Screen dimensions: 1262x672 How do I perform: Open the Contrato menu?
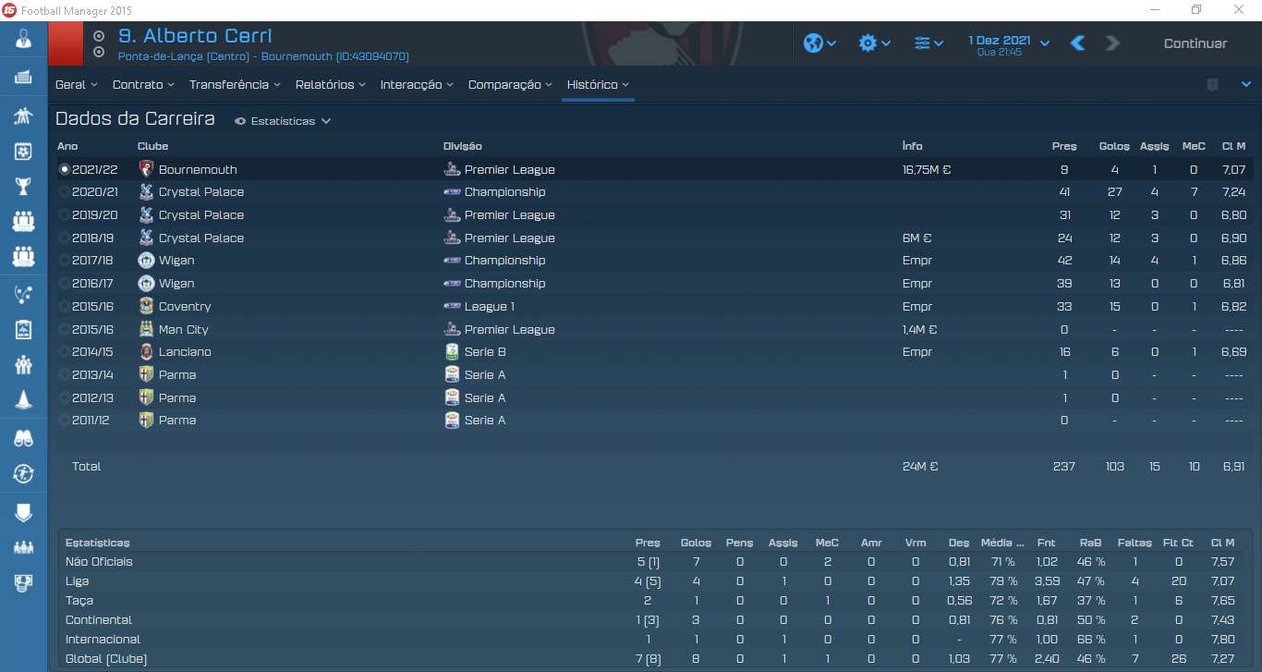tap(144, 84)
